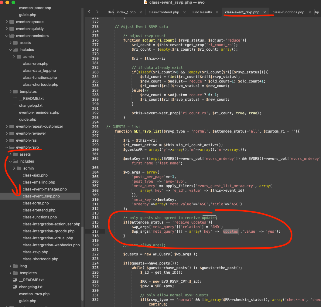Collapse the eventon-rsvp folder
The height and width of the screenshot is (307, 321).
7,147
